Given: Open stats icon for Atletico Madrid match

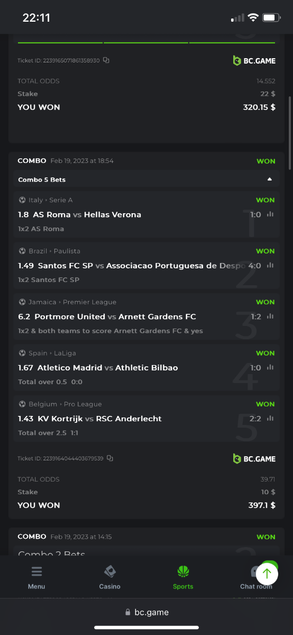Looking at the screenshot, I should point(270,367).
